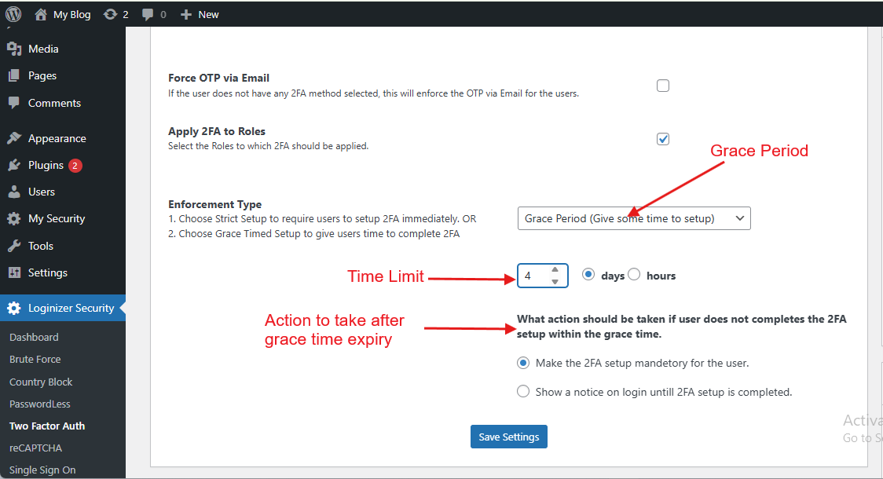
Task: Open the New menu in the admin bar
Action: pyautogui.click(x=199, y=13)
